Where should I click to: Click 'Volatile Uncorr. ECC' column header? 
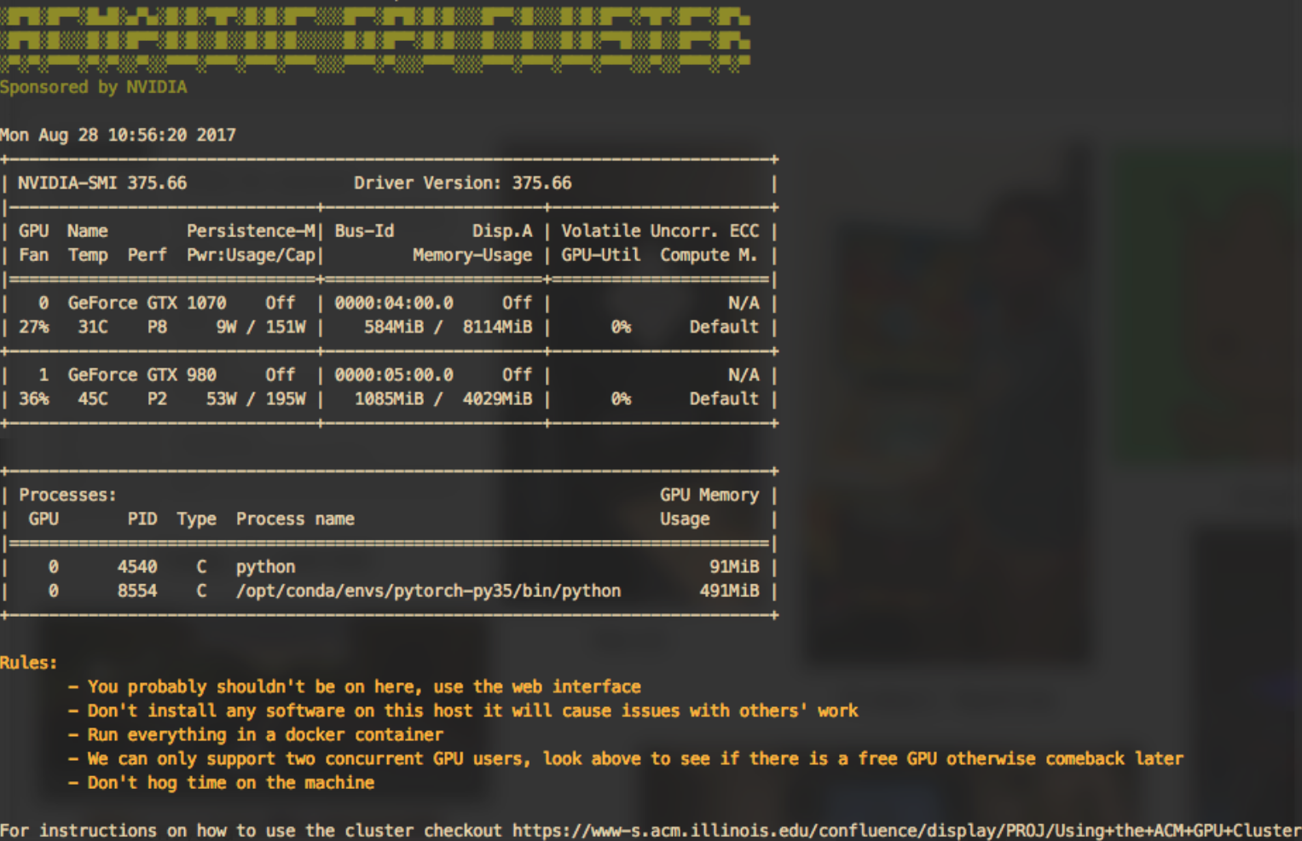[660, 231]
